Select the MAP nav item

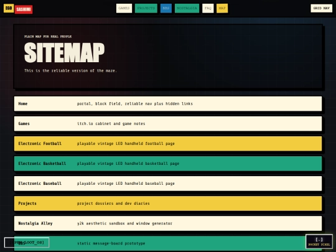(x=222, y=8)
